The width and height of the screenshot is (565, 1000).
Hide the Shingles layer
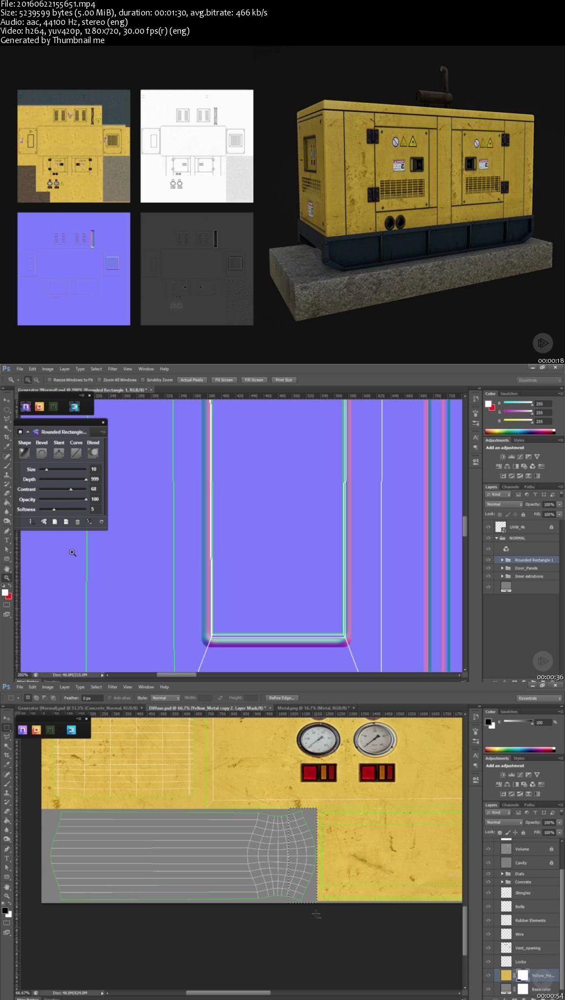(x=488, y=893)
